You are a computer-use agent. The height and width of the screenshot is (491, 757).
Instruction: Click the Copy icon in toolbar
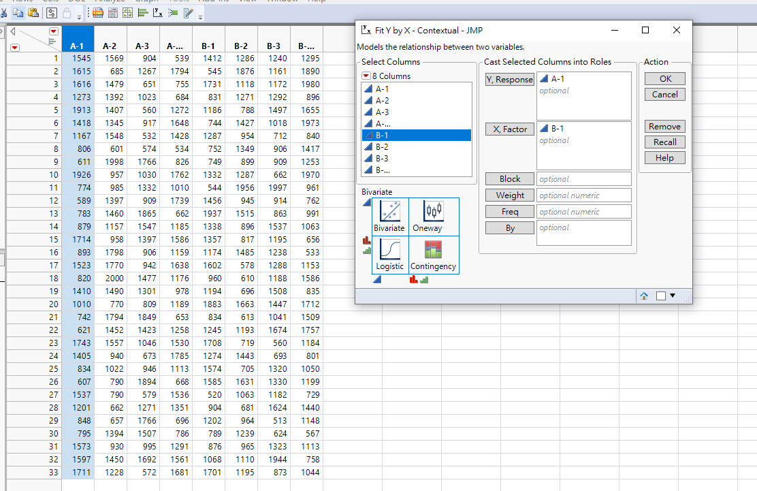pyautogui.click(x=18, y=13)
